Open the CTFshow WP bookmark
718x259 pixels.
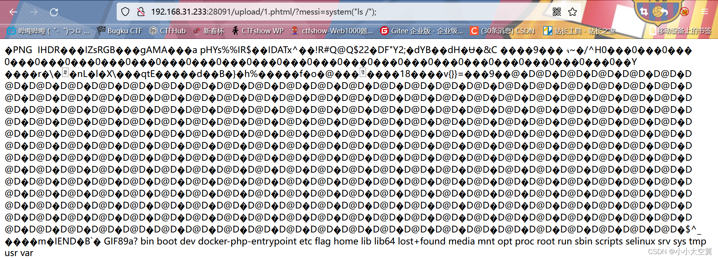point(258,31)
